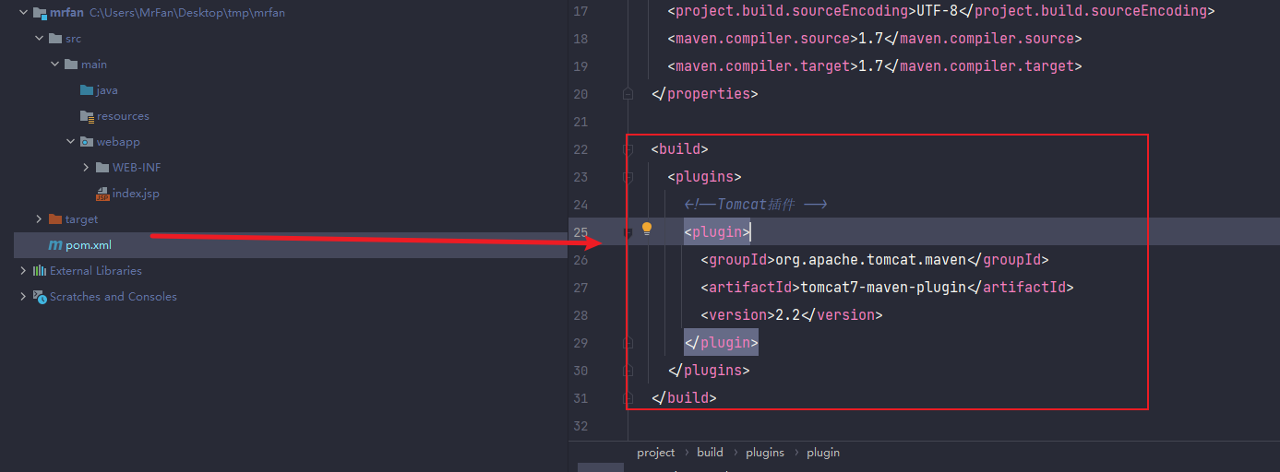
Task: Click the highlighted closing plugin tag
Action: pos(721,343)
